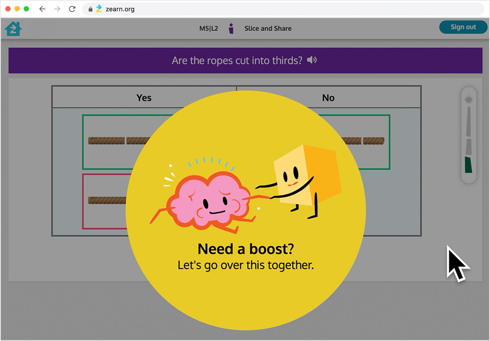Click Let's go over this together text

(246, 265)
